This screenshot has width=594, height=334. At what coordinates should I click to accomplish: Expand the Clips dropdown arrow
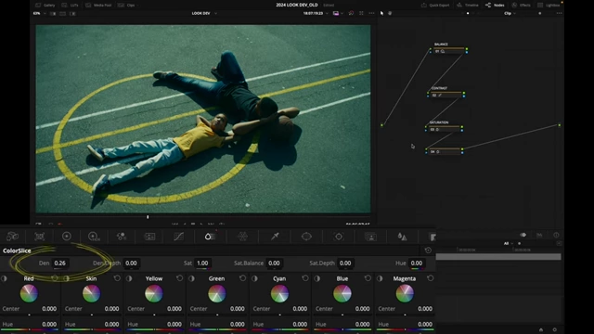point(137,6)
